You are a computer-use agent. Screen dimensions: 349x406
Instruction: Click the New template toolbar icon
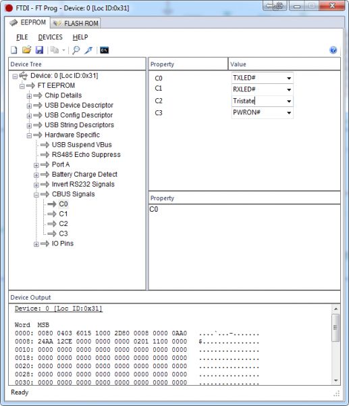tap(14, 50)
